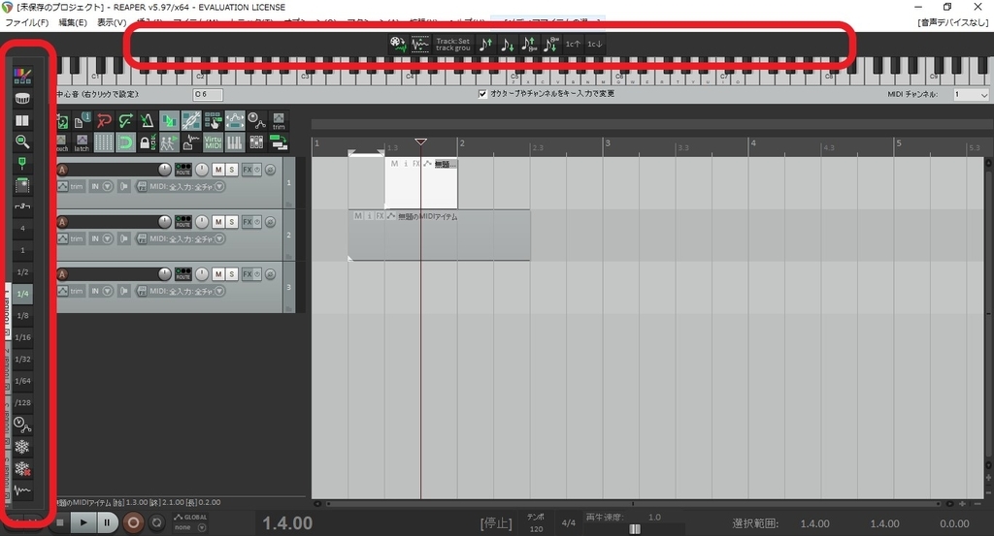
Task: Click the 1c down arrow button
Action: click(x=594, y=45)
